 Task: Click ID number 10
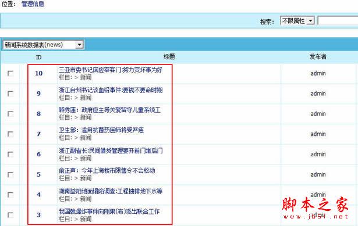pyautogui.click(x=38, y=73)
